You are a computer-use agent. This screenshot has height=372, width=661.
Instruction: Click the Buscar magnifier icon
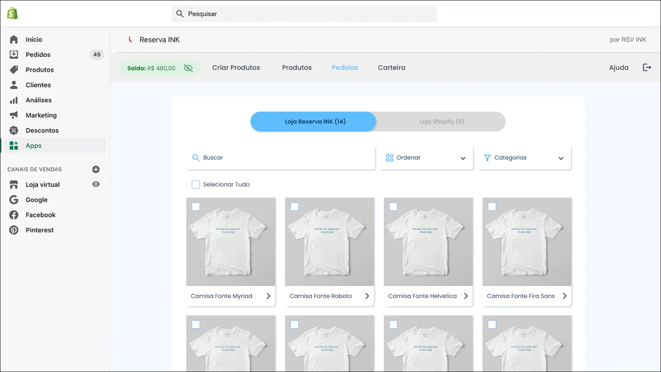[196, 157]
